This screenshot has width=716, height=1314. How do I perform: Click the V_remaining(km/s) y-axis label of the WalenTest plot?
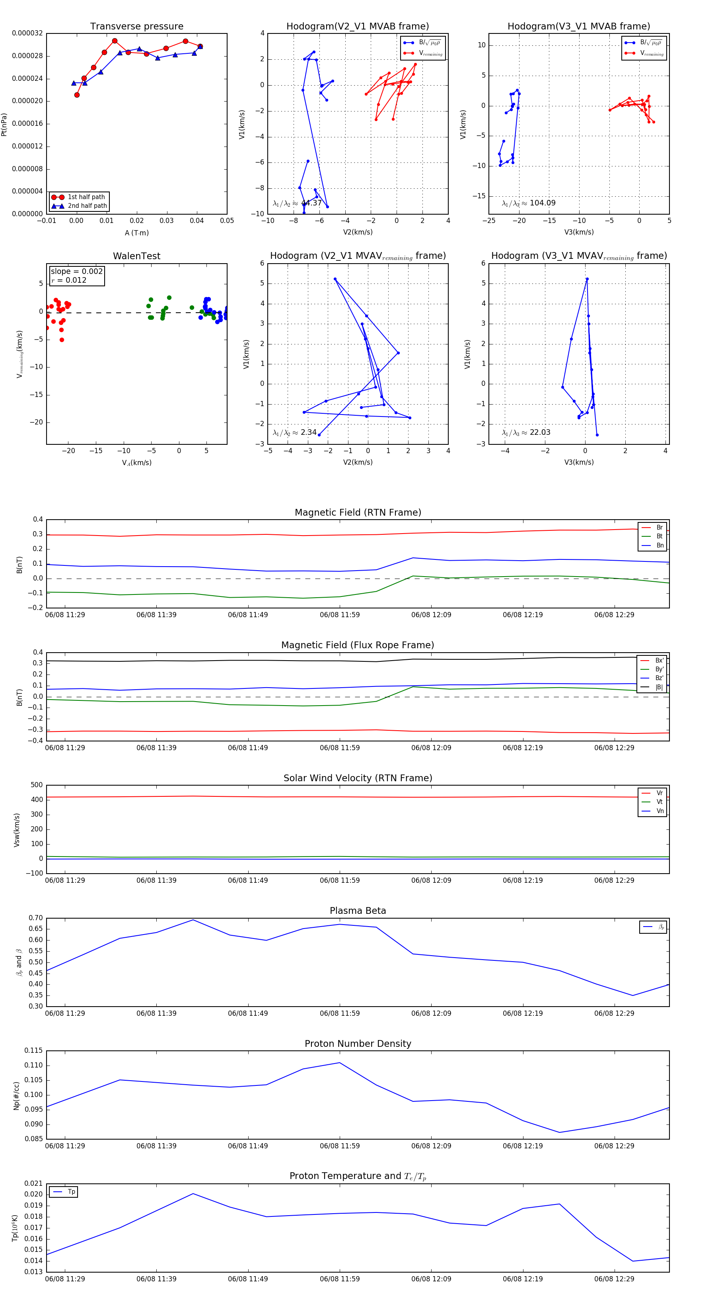click(19, 354)
